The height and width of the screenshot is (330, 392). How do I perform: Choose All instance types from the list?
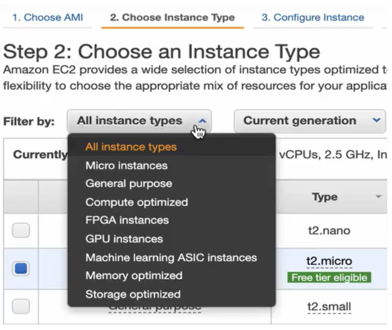[x=131, y=147]
